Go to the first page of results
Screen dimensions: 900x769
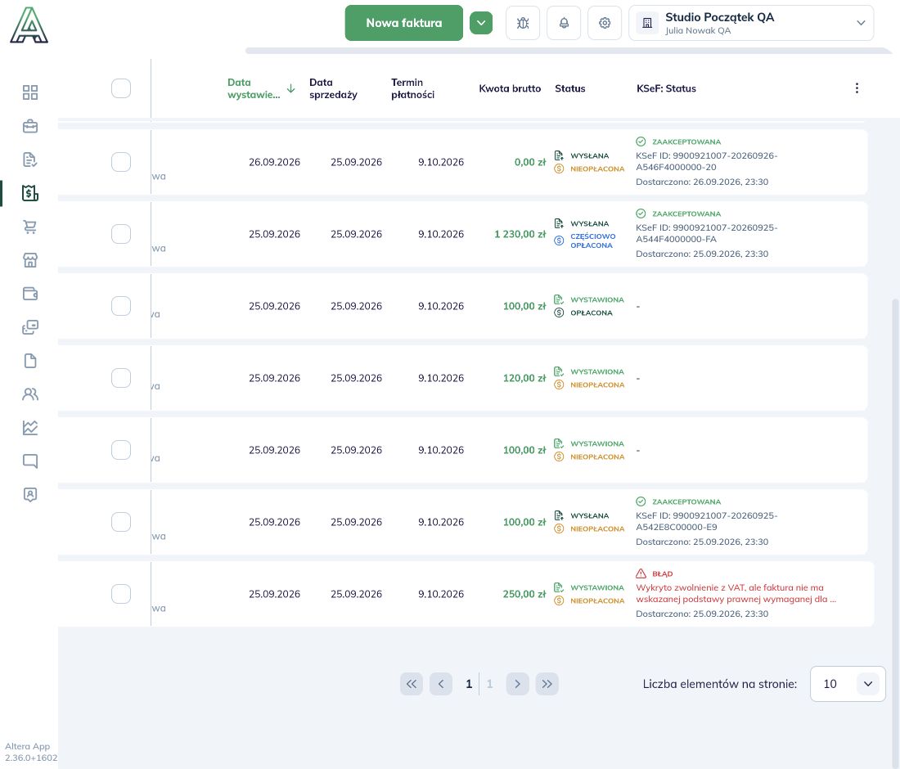pos(411,683)
